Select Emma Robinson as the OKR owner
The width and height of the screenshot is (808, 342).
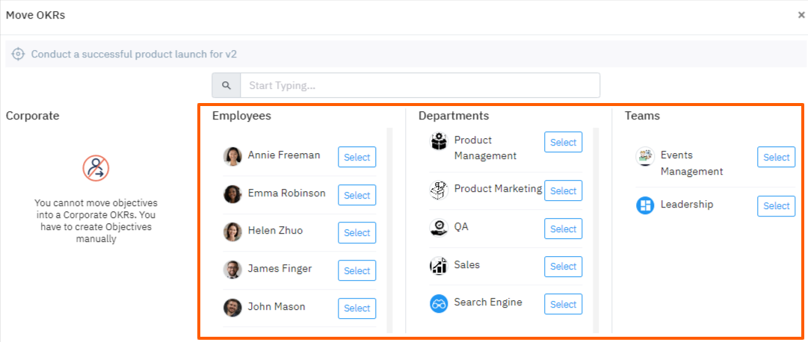click(357, 195)
